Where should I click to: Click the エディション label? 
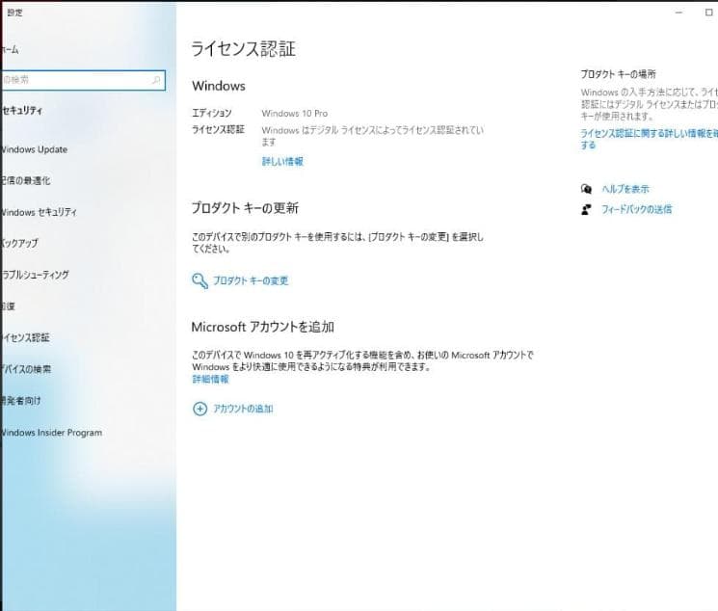click(x=212, y=113)
